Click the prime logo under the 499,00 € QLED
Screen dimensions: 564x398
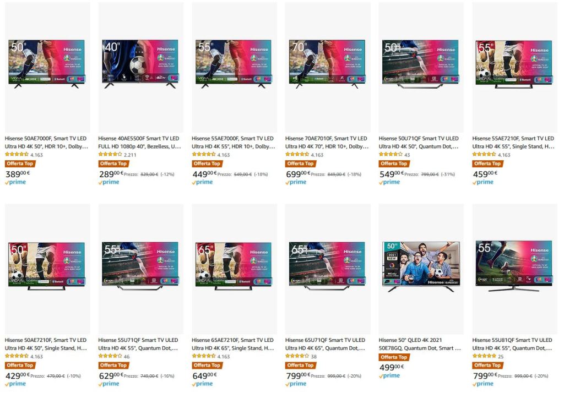[x=389, y=376]
